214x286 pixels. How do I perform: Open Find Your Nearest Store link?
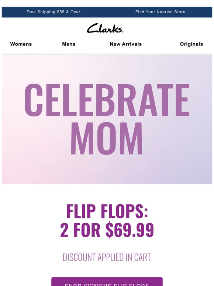[x=160, y=12]
